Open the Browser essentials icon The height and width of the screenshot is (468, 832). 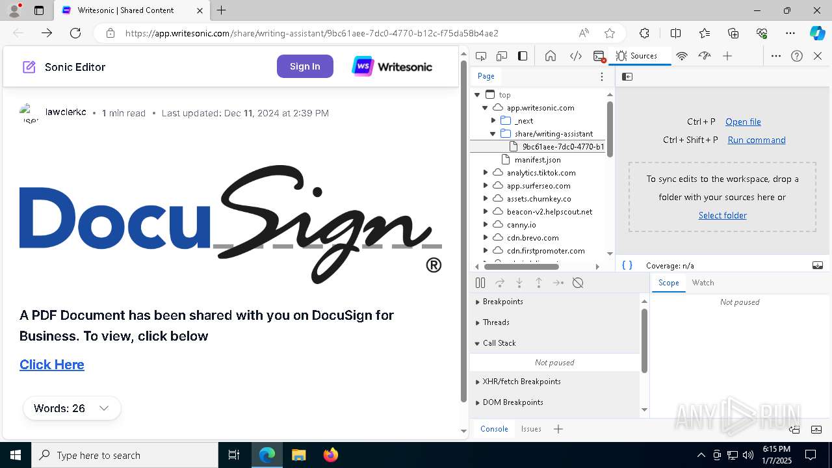(x=762, y=33)
